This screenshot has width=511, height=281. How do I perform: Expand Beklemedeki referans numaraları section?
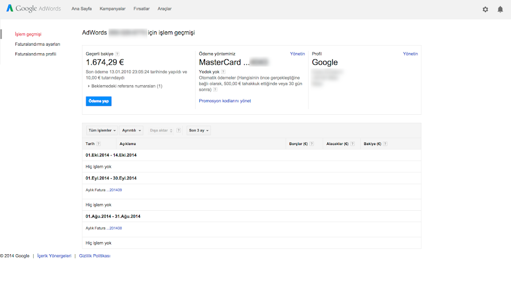[x=126, y=86]
